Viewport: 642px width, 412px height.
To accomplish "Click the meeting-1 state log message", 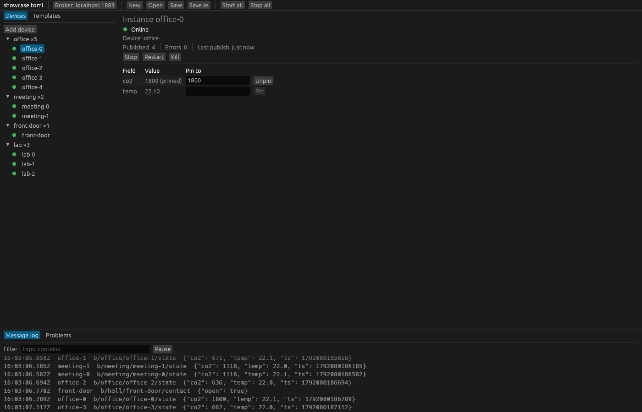I will (185, 366).
